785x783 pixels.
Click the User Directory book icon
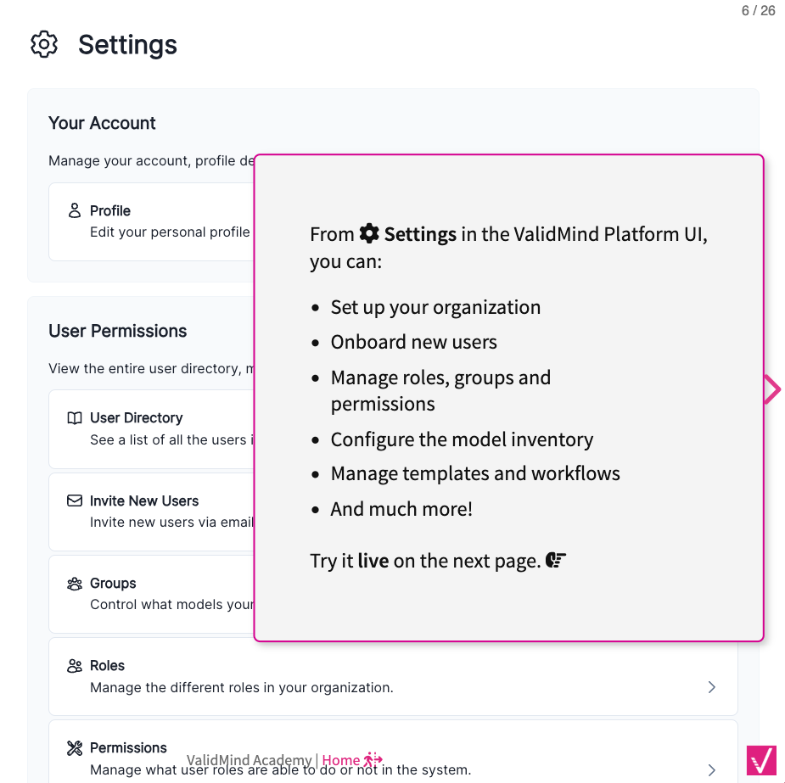click(x=75, y=417)
